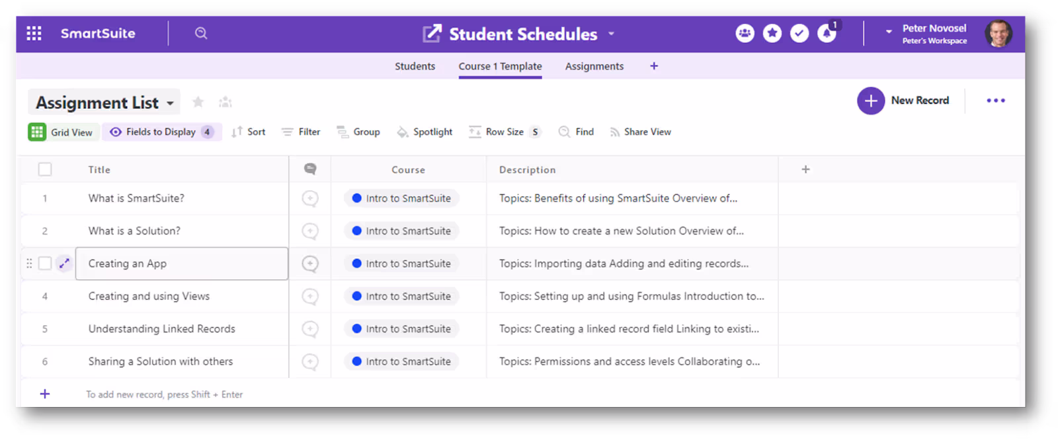Click the view sharing people icon
1058x440 pixels.
point(225,102)
